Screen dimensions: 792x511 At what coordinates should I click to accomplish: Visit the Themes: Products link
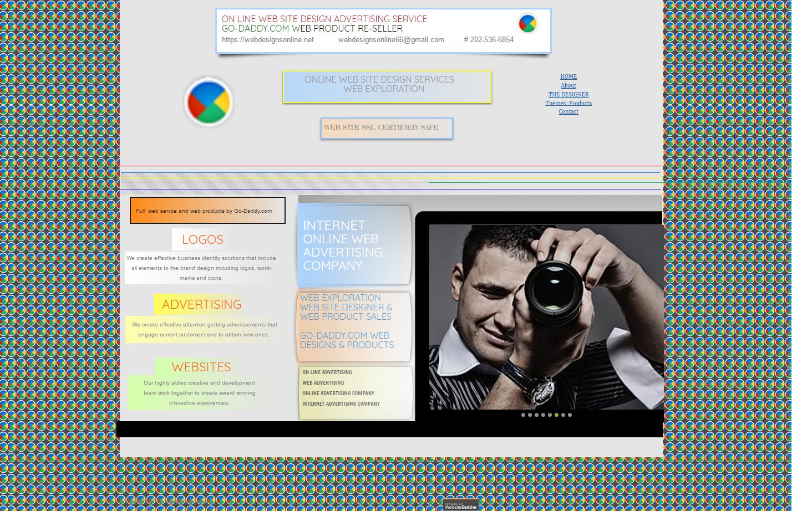tap(568, 103)
